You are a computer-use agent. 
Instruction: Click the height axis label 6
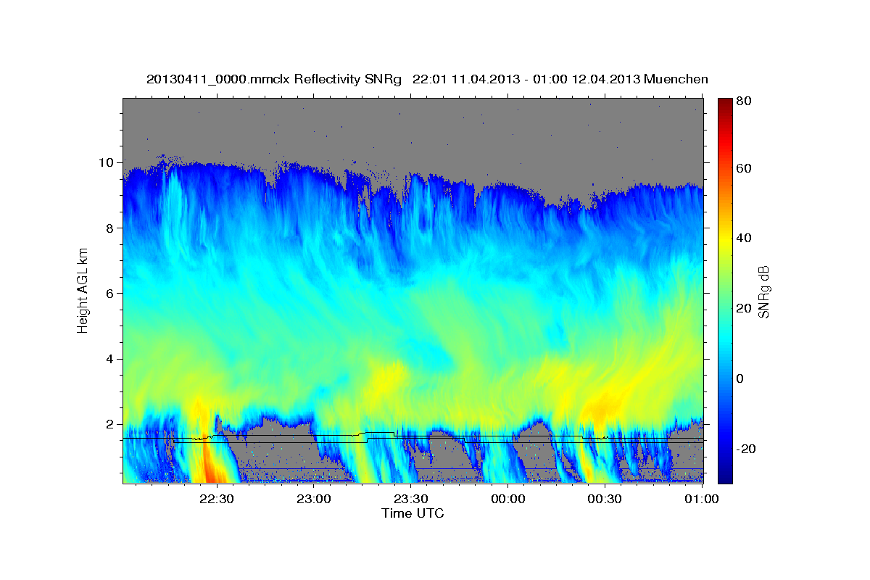pyautogui.click(x=112, y=294)
